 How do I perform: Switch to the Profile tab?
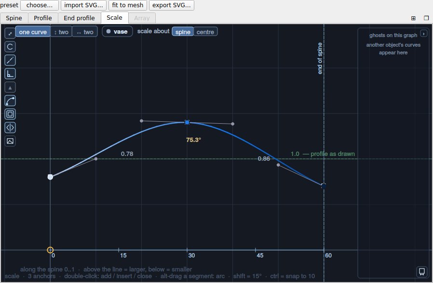[43, 18]
